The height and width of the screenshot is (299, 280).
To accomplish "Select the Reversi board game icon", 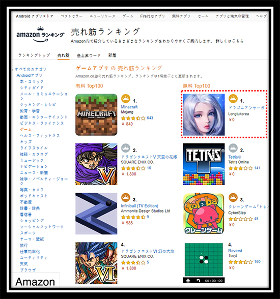I will click(x=204, y=263).
